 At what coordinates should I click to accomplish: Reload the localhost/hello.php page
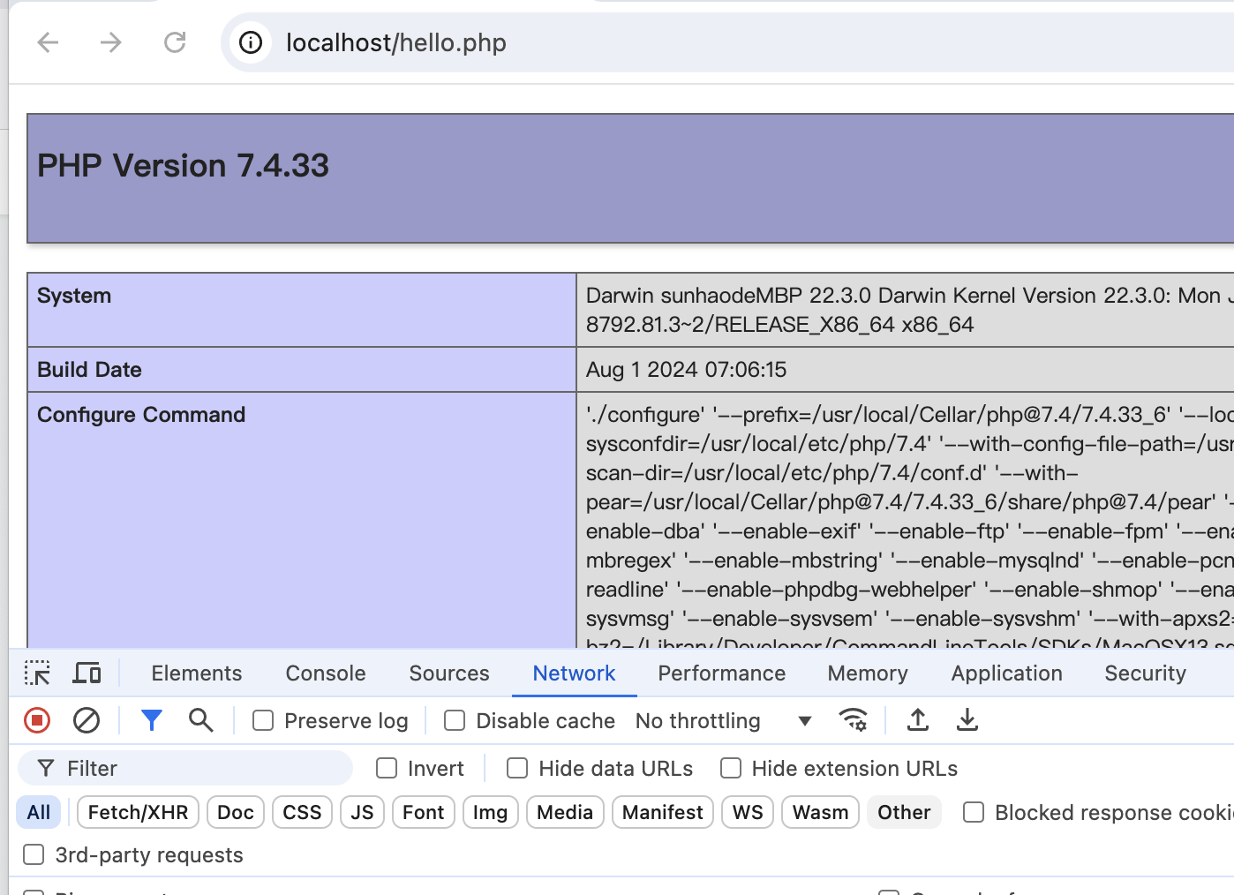click(x=175, y=42)
